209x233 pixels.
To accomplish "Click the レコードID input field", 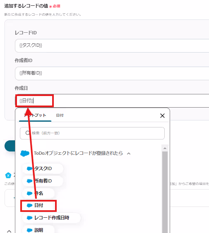I will [112, 46].
